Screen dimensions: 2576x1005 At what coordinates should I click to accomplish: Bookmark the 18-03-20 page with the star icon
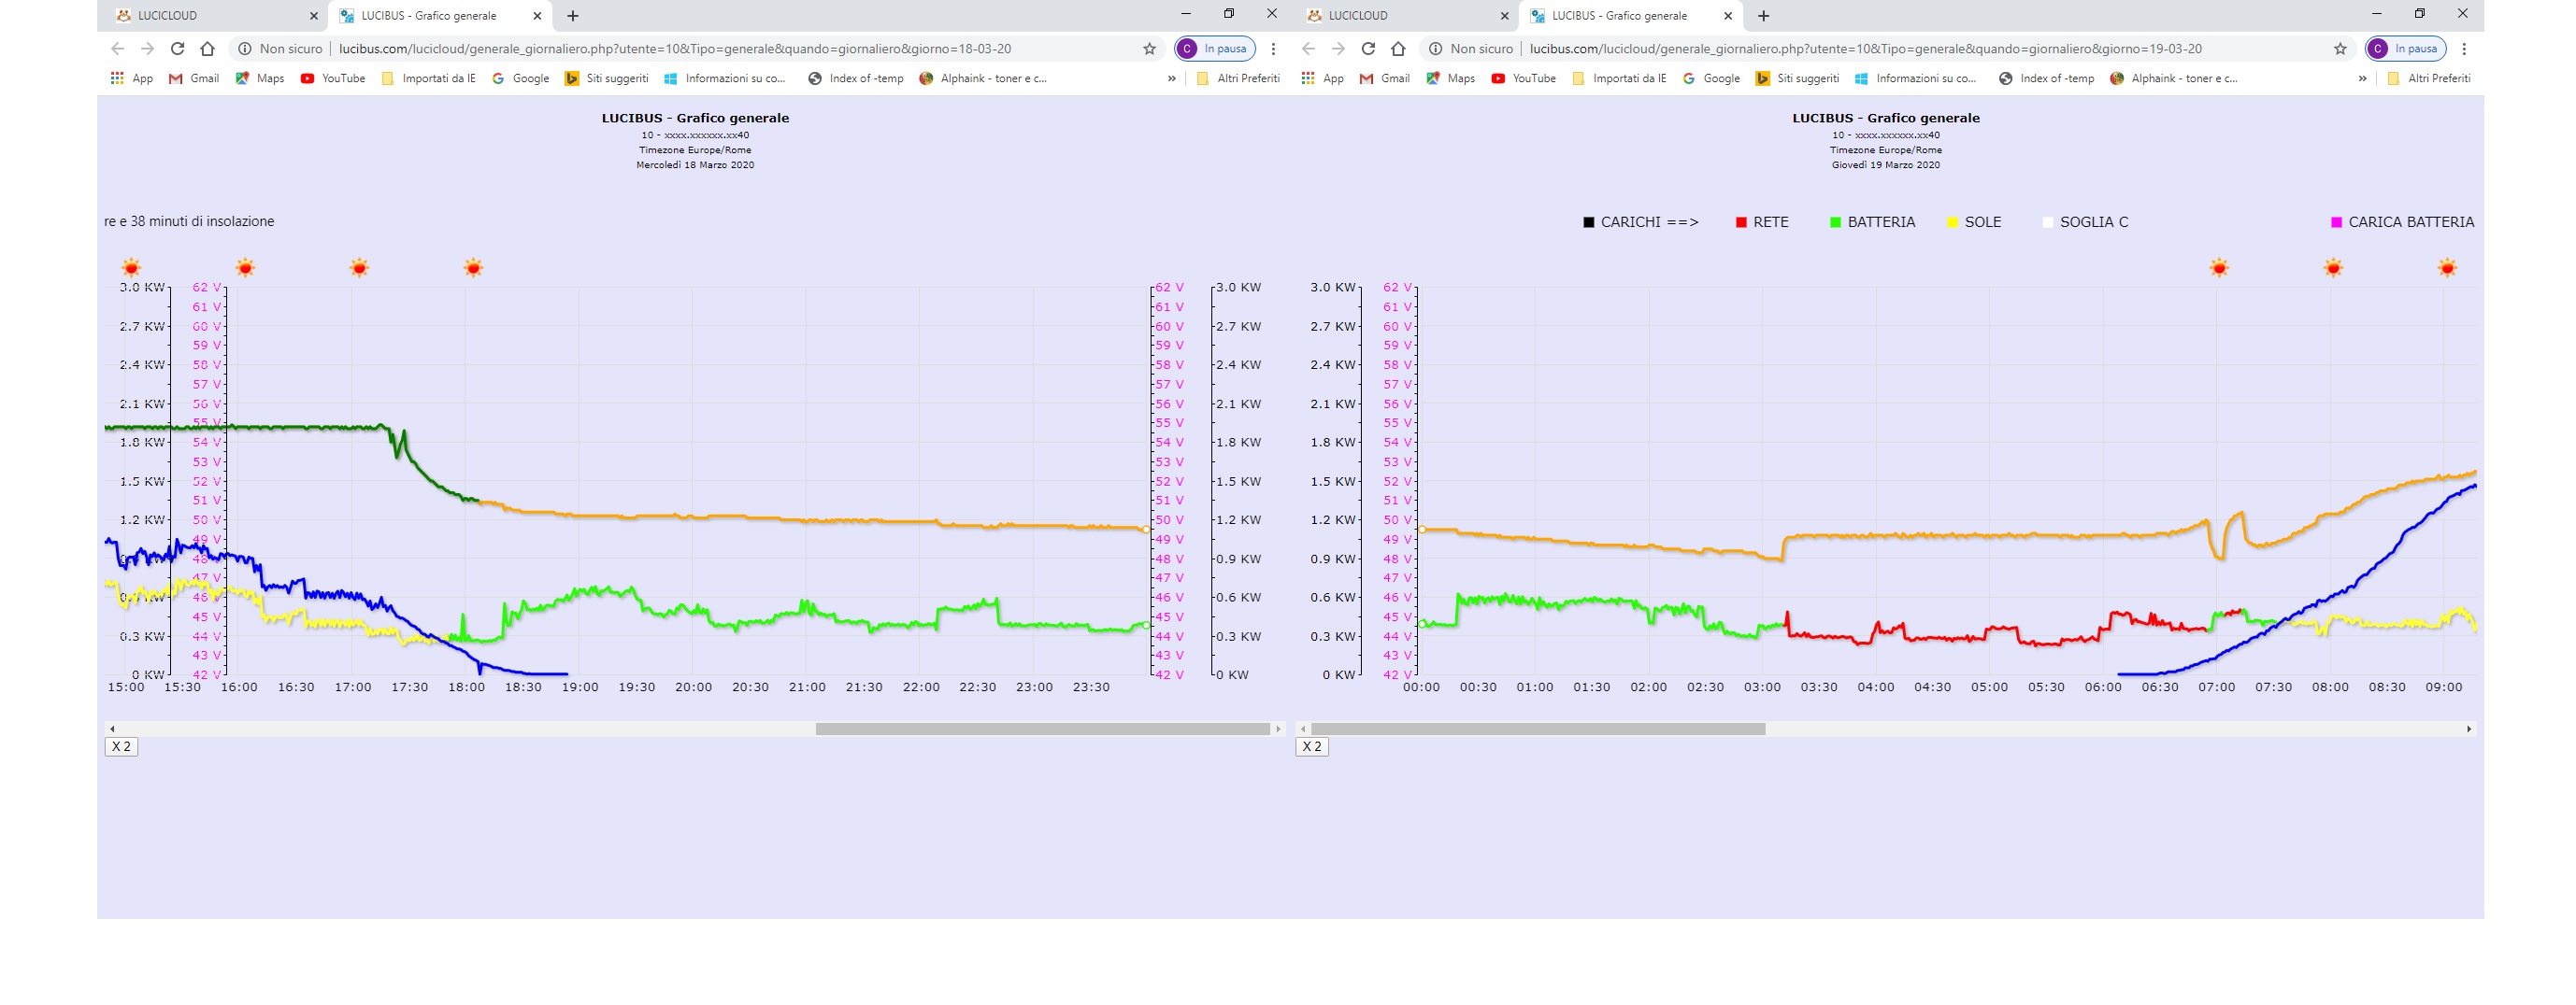coord(1149,49)
